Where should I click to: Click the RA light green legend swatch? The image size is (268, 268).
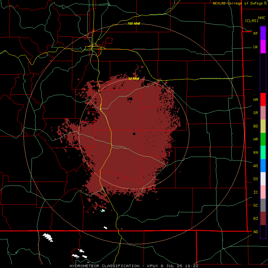point(263,152)
